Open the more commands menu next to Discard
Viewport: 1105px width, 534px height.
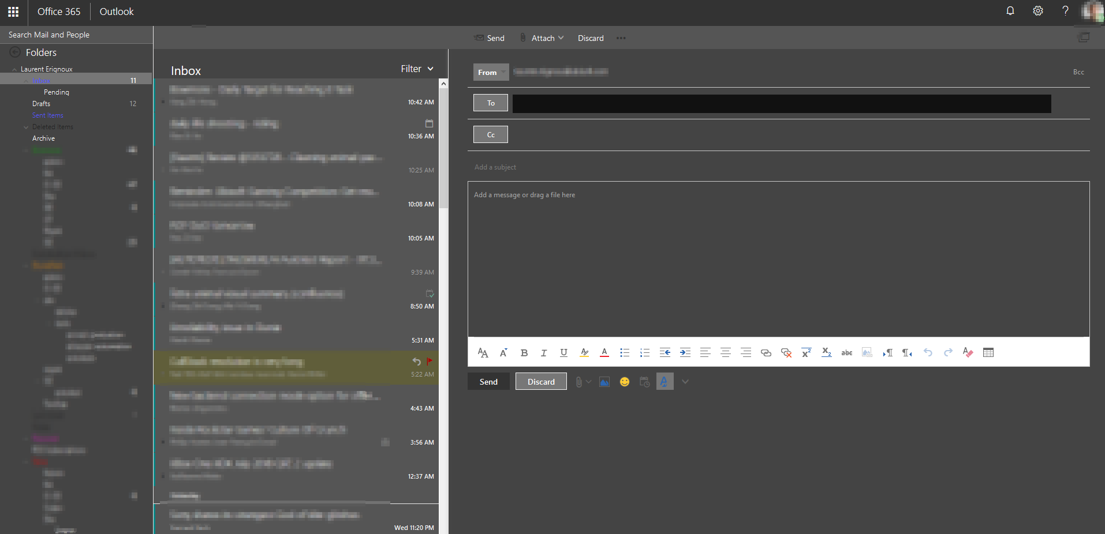click(621, 38)
